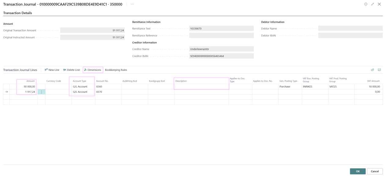Select the Original Transaction Amount field
Viewport: 385px width, 177px height.
coord(93,31)
